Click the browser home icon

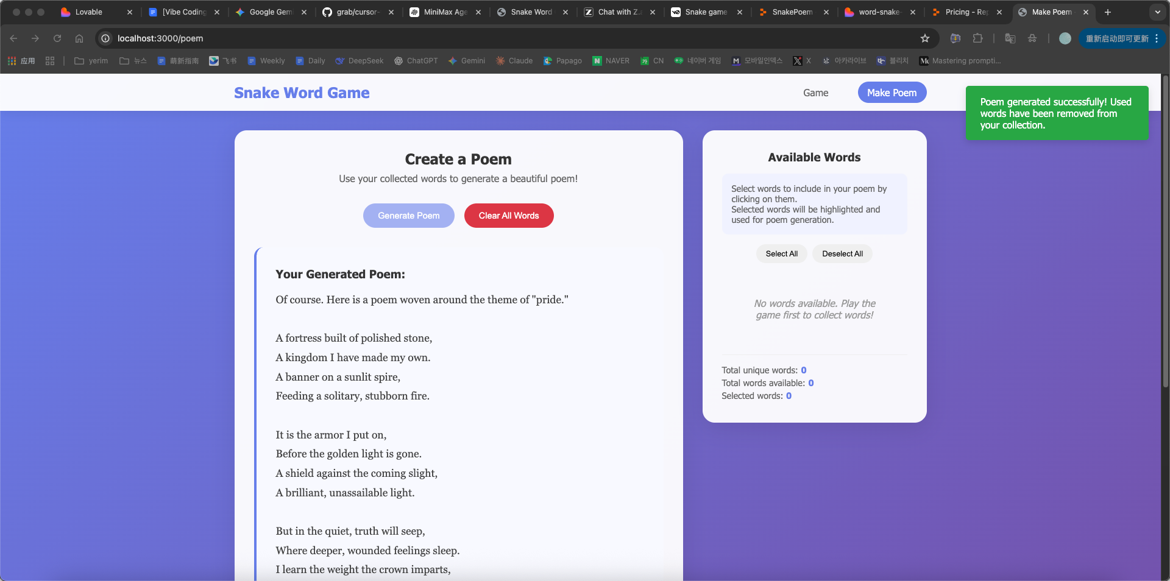pos(79,38)
